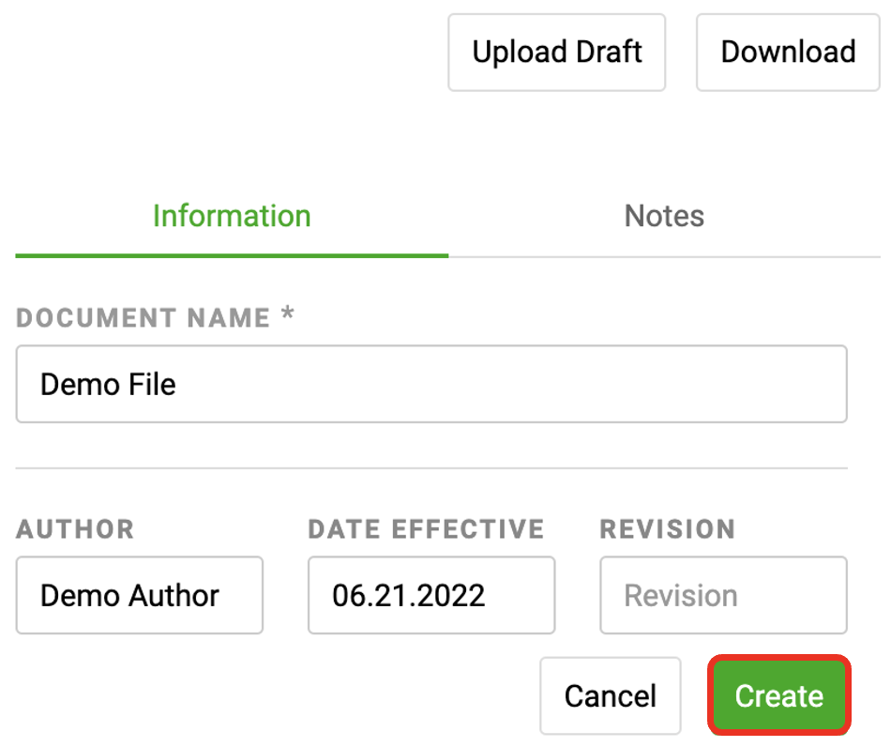Viewport: 891px width, 747px height.
Task: Open the Notes tab
Action: pos(664,217)
